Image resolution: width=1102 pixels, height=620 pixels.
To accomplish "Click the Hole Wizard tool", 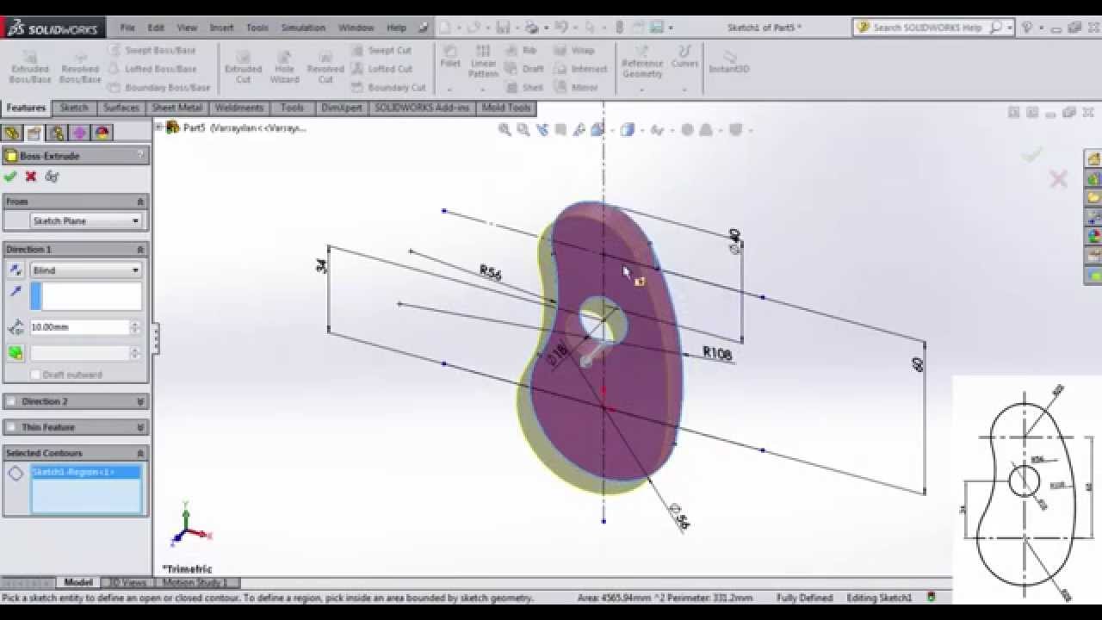I will [284, 65].
